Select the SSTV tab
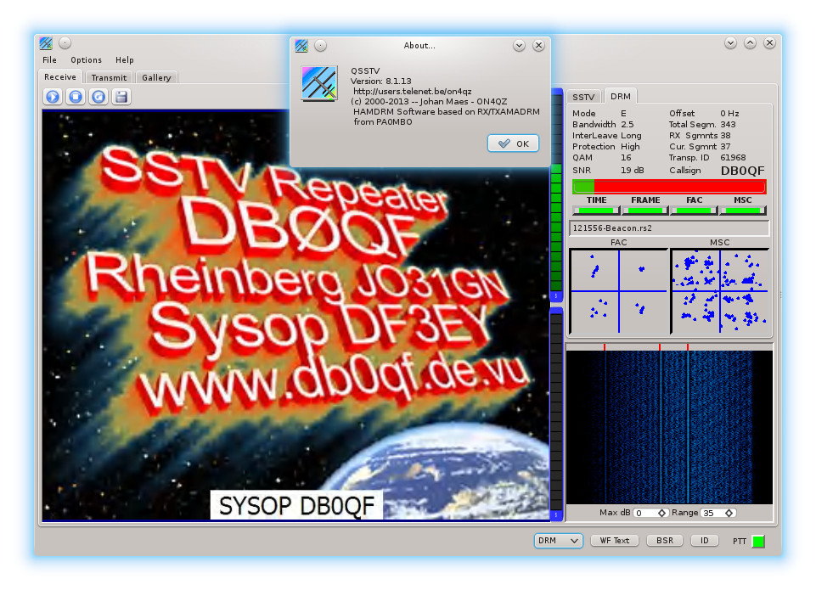Viewport: 816px width, 590px height. [583, 97]
